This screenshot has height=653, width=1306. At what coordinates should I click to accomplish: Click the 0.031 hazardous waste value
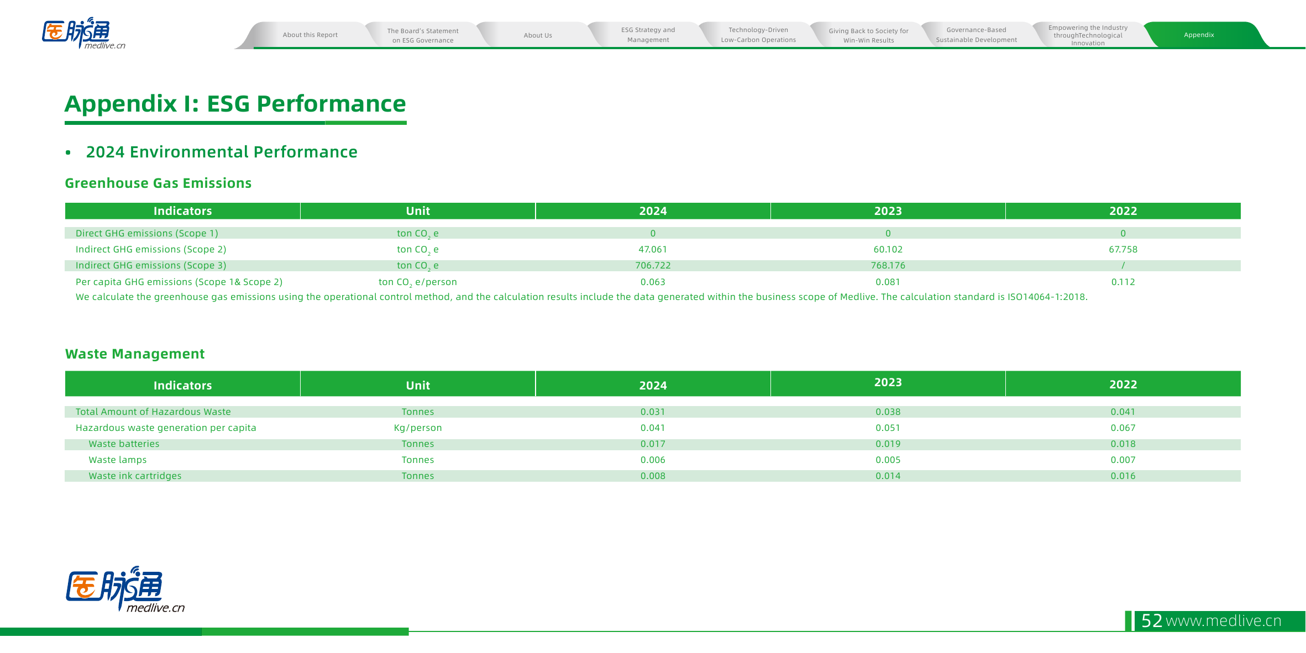[x=653, y=412]
